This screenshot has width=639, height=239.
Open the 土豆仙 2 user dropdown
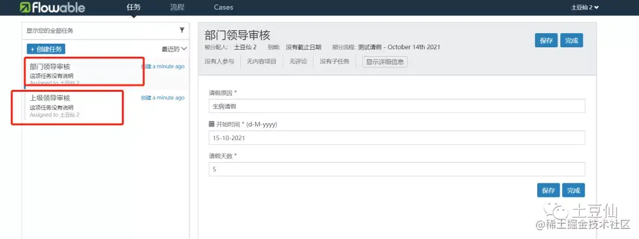pyautogui.click(x=585, y=7)
